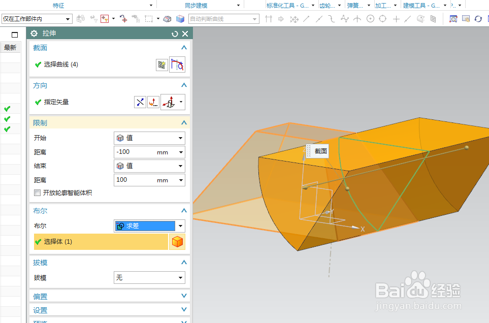Collapse the 拔模 section
This screenshot has width=489, height=323.
pyautogui.click(x=184, y=263)
